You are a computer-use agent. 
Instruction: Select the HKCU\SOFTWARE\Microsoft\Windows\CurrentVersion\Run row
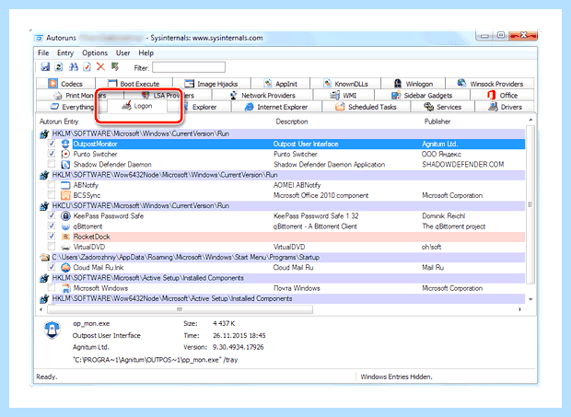(x=282, y=206)
